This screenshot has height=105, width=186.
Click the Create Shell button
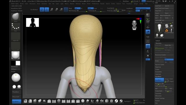(160, 91)
